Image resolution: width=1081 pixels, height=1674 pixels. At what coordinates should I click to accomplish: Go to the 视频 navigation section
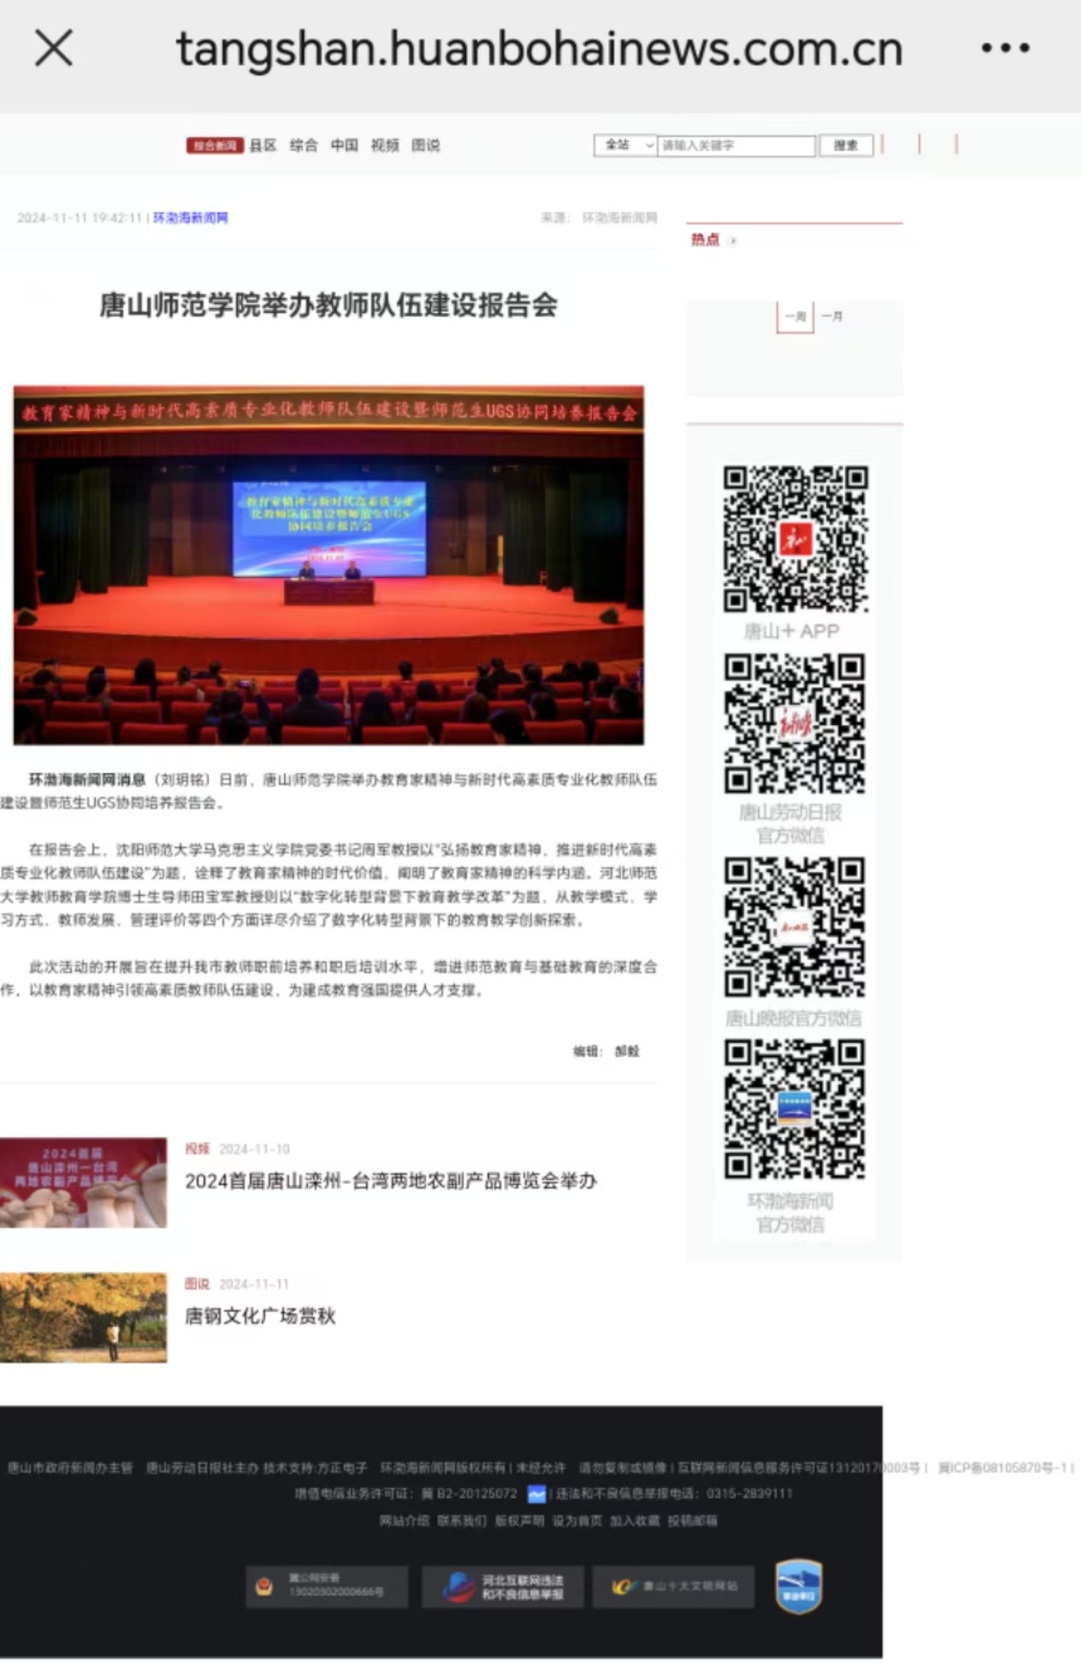pos(385,145)
